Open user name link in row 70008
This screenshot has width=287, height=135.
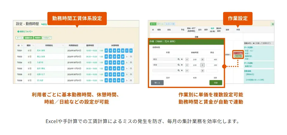[x=41, y=74]
